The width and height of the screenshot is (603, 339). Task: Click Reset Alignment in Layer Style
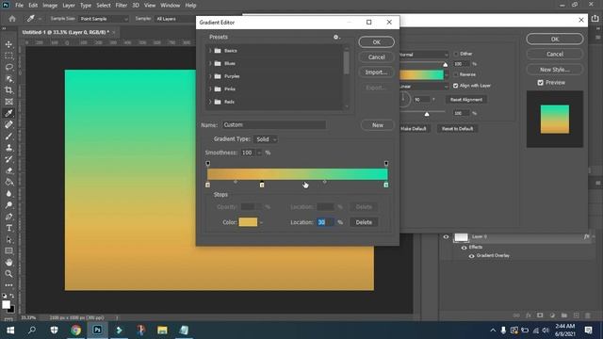[466, 100]
